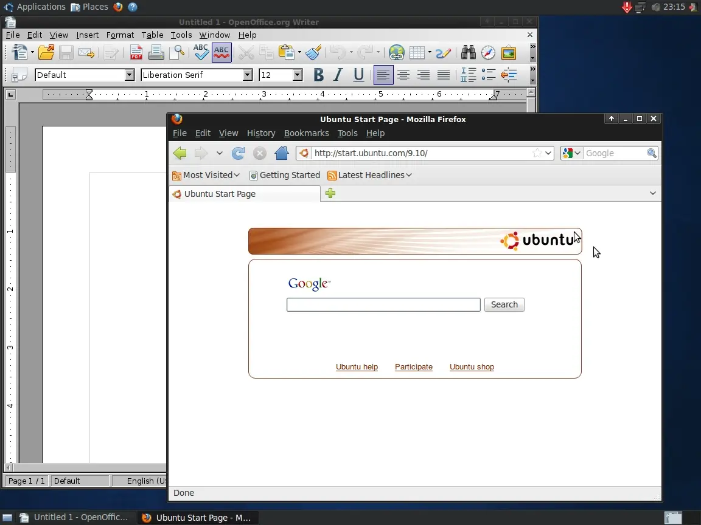The height and width of the screenshot is (525, 701).
Task: Open the Table icon dropdown arrow
Action: pyautogui.click(x=430, y=53)
